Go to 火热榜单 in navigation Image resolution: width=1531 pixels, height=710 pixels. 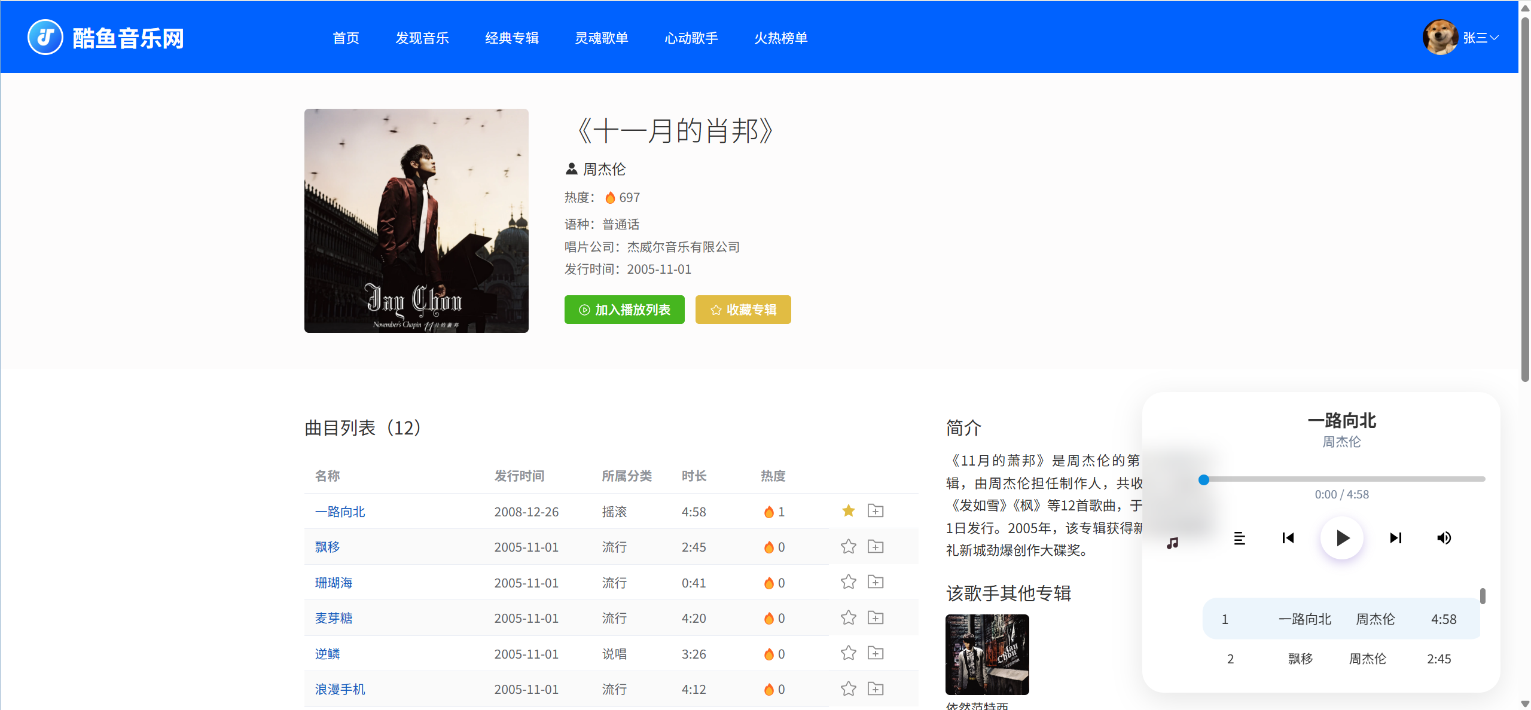coord(780,38)
